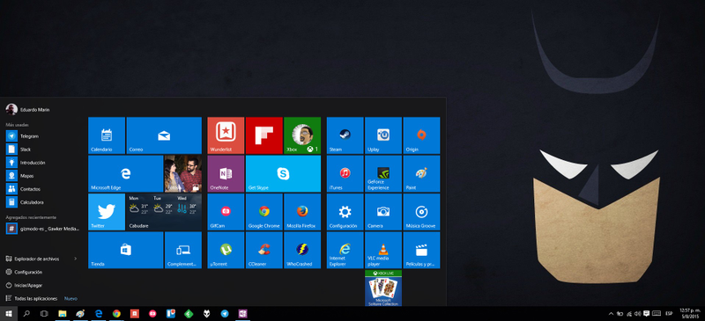Launch the µTorrent tile

(x=226, y=250)
